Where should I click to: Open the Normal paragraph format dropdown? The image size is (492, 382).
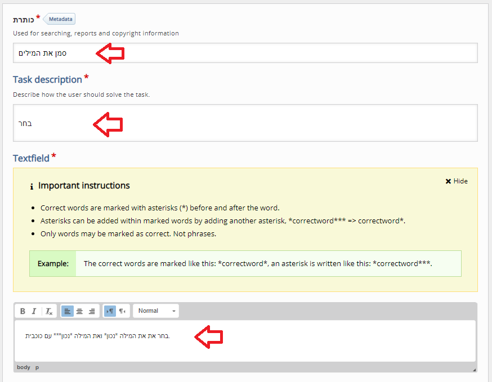coord(156,311)
